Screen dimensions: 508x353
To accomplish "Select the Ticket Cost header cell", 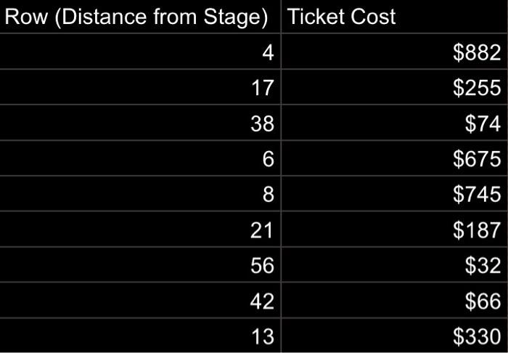I will point(394,16).
